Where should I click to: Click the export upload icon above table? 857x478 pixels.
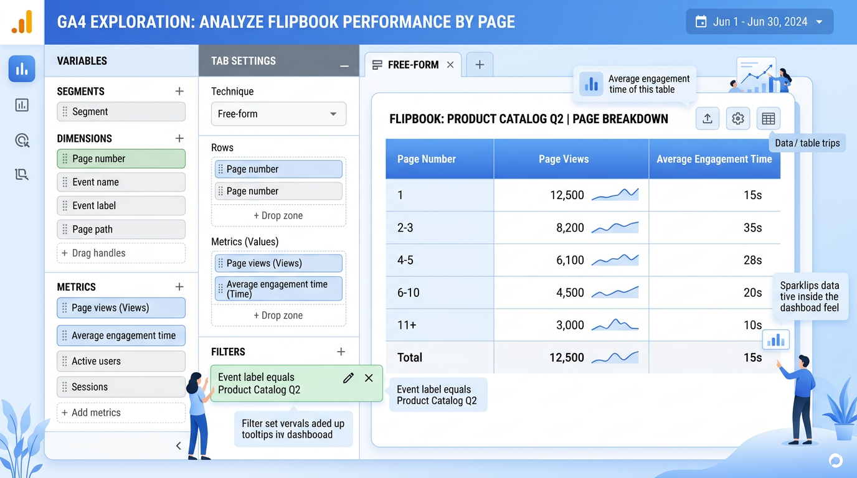708,118
